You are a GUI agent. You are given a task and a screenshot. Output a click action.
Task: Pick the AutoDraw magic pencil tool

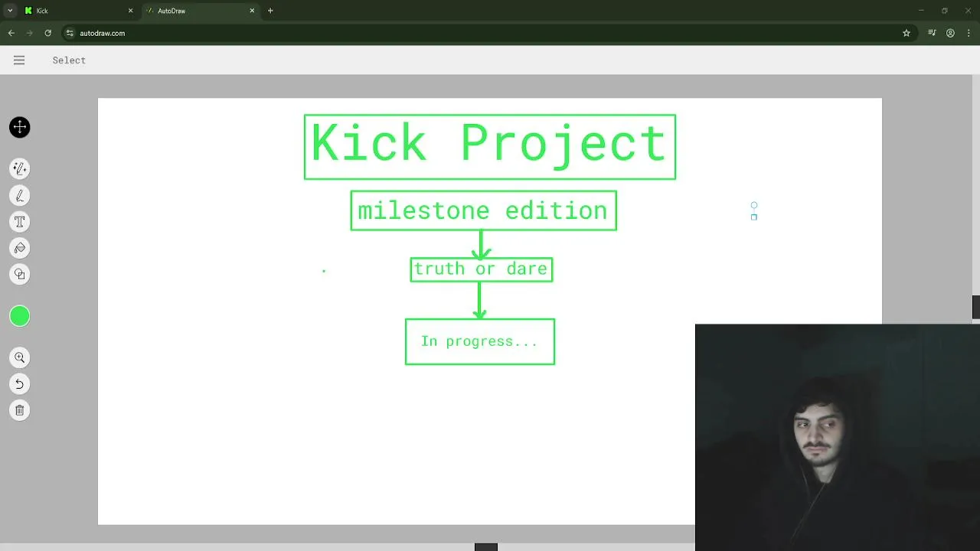[x=20, y=168]
